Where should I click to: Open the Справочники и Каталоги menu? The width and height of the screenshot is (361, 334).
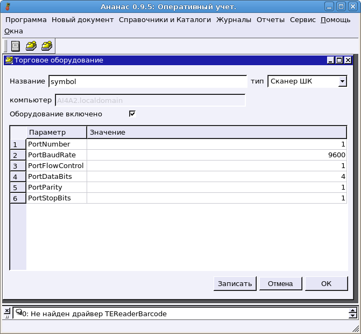(x=165, y=20)
